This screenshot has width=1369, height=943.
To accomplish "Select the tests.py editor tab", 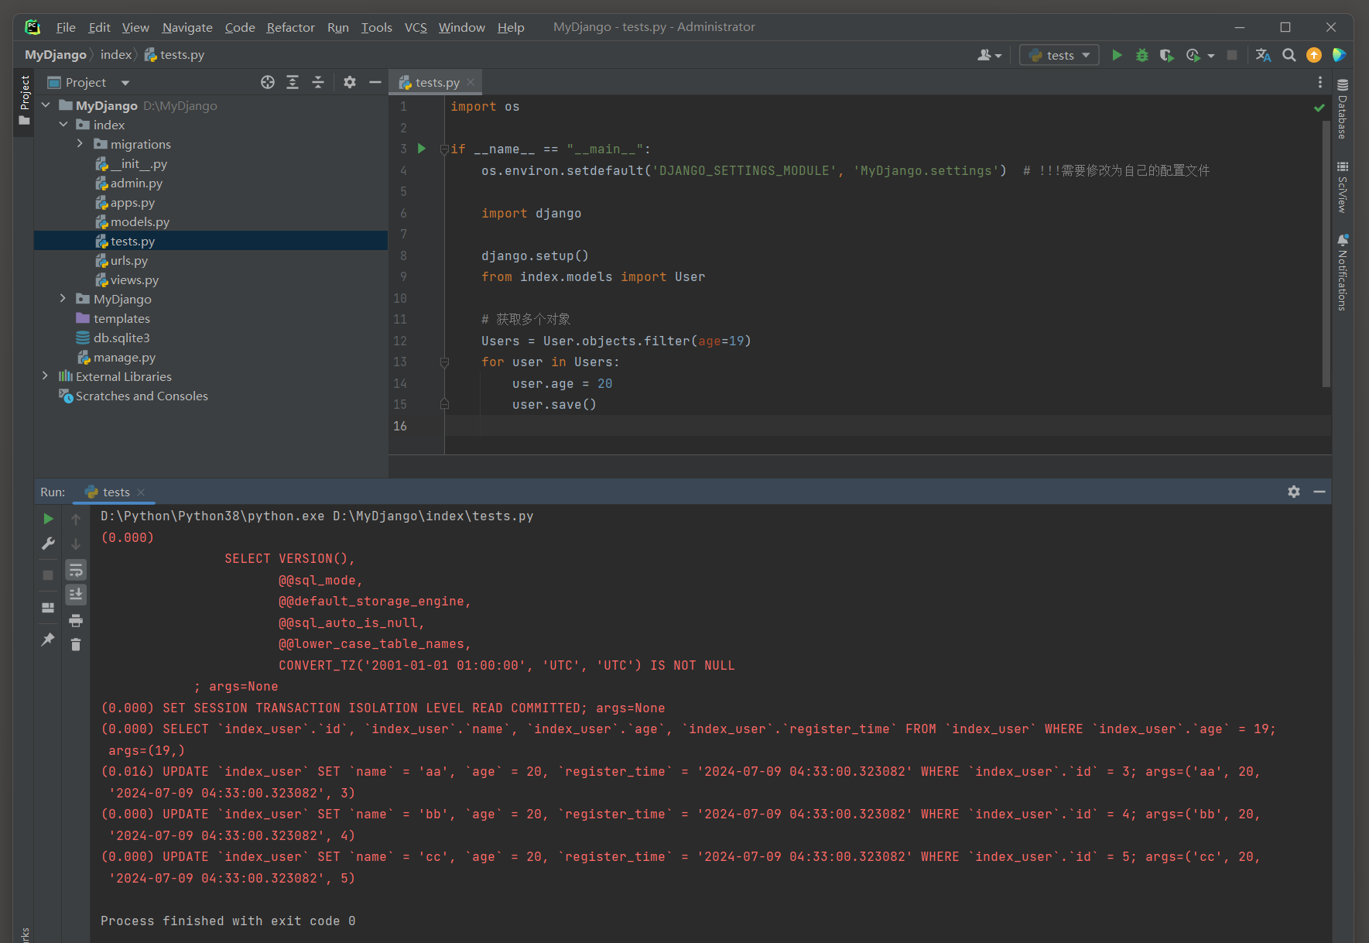I will (436, 82).
